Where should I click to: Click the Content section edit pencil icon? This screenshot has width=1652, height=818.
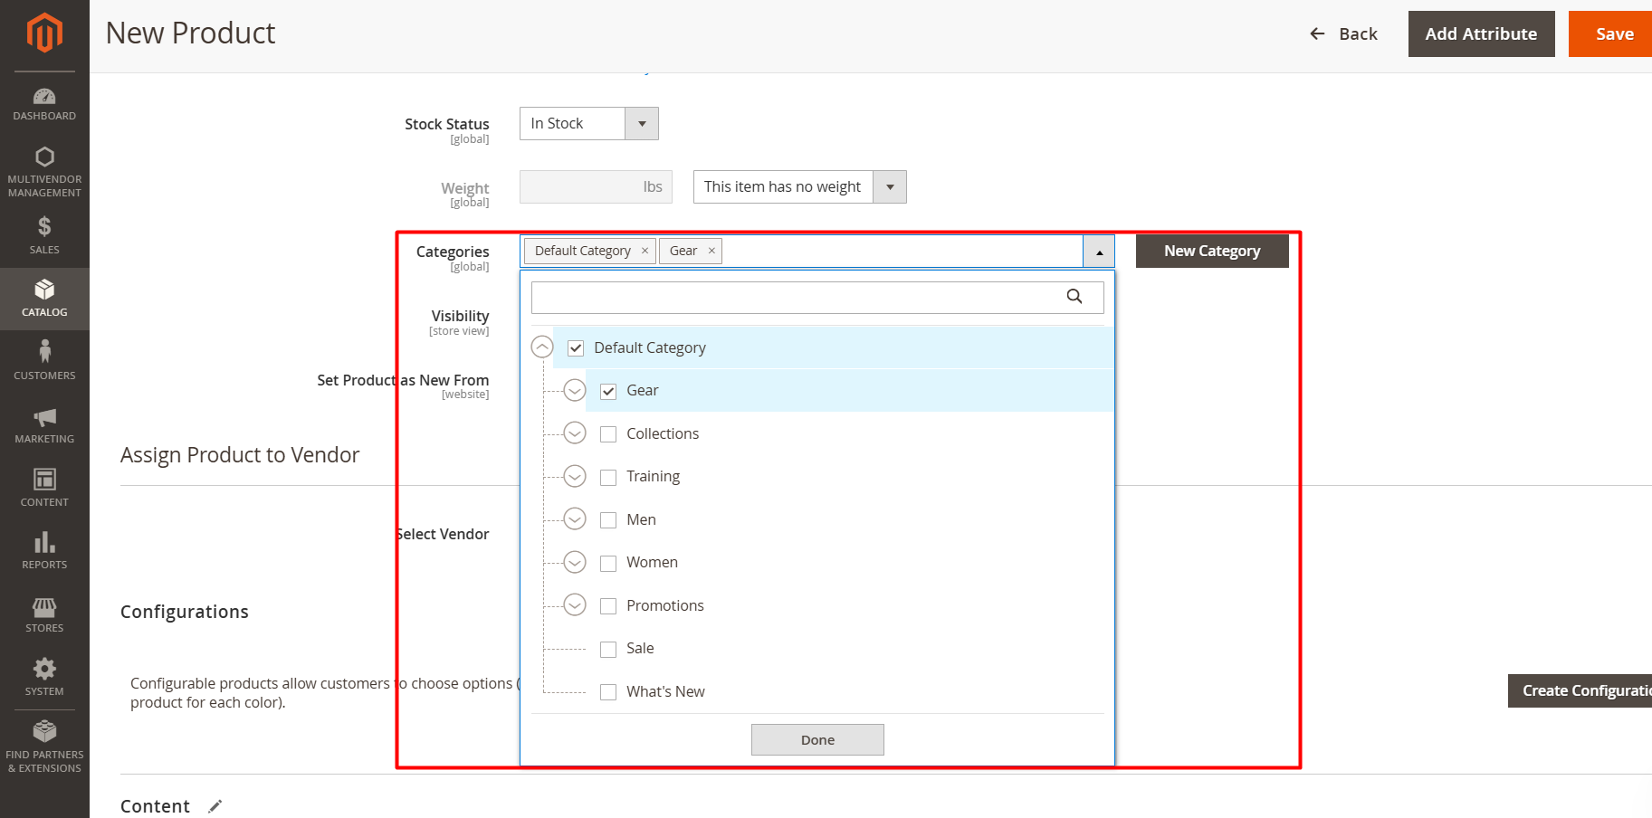[x=215, y=806]
